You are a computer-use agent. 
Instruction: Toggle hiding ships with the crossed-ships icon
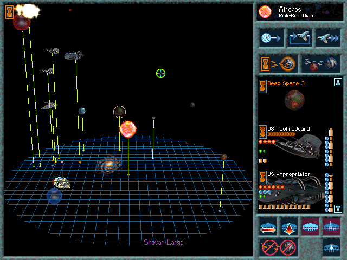(269, 247)
